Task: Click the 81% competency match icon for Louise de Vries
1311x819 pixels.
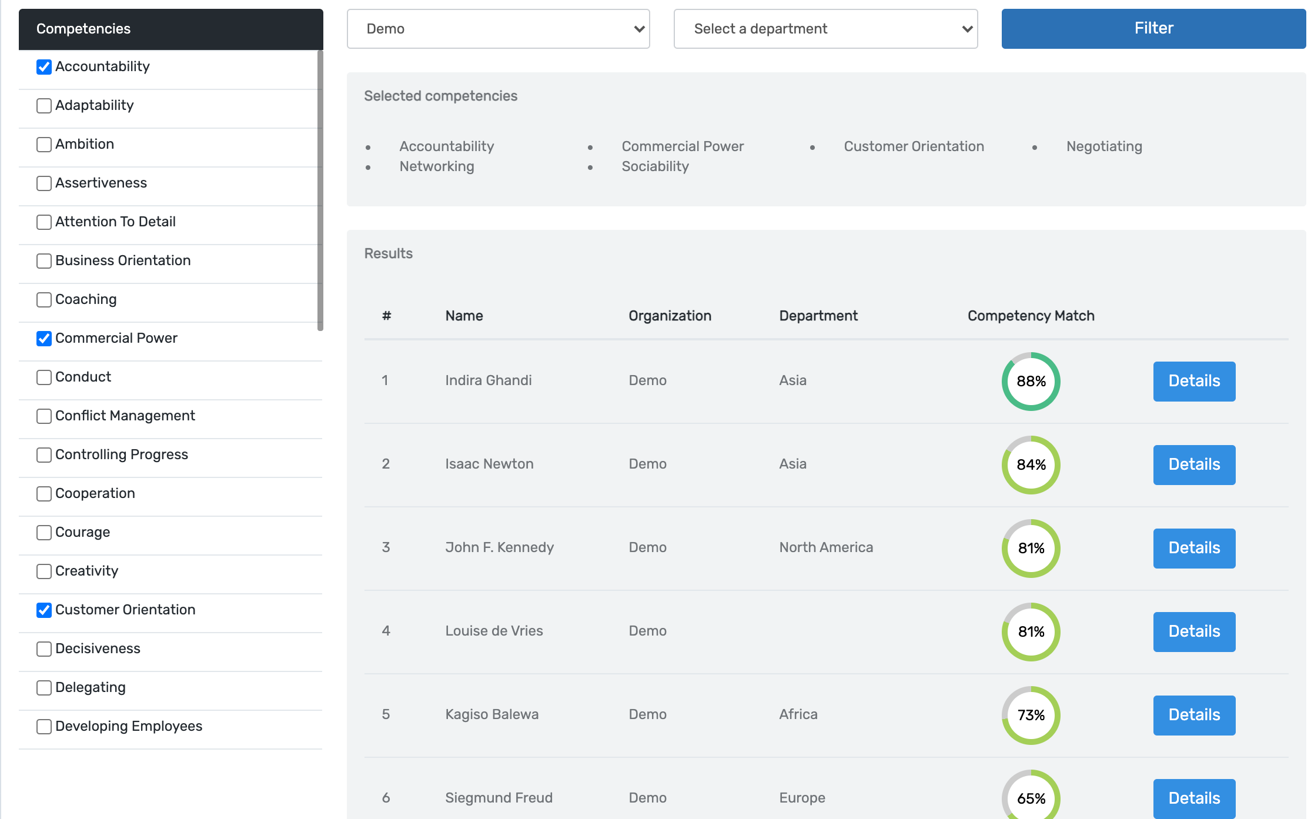Action: pos(1031,630)
